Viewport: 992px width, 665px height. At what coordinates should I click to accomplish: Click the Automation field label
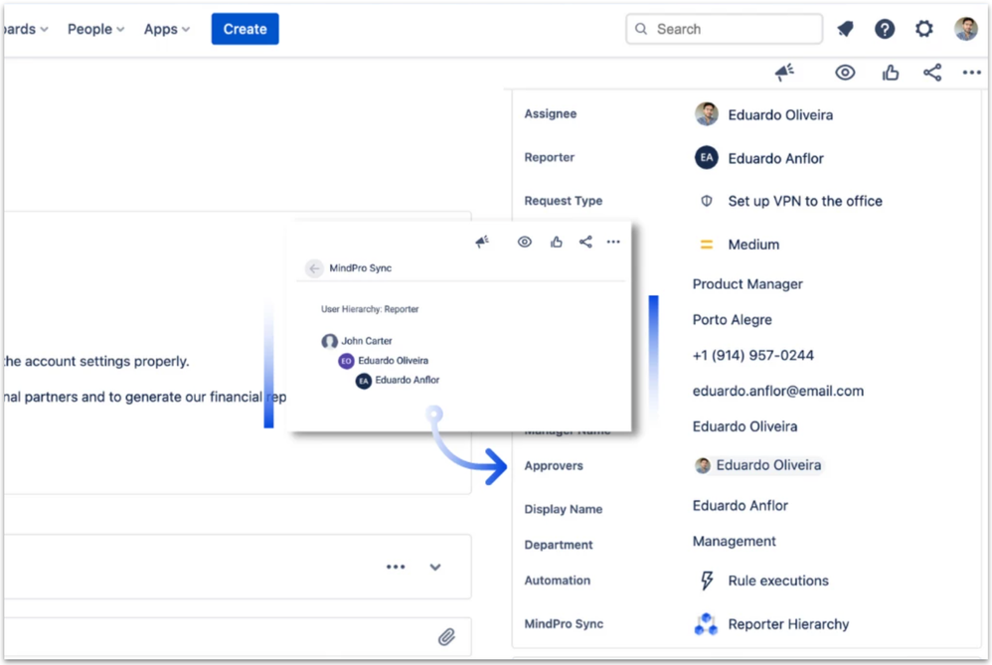click(557, 581)
